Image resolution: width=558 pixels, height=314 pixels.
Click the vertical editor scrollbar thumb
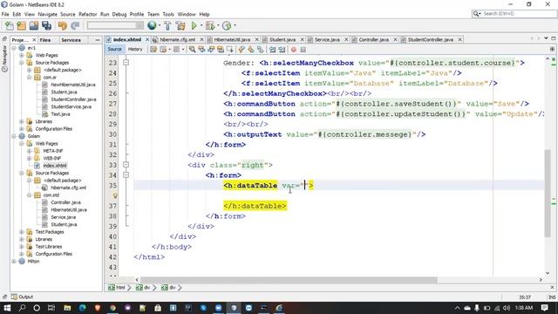click(548, 193)
